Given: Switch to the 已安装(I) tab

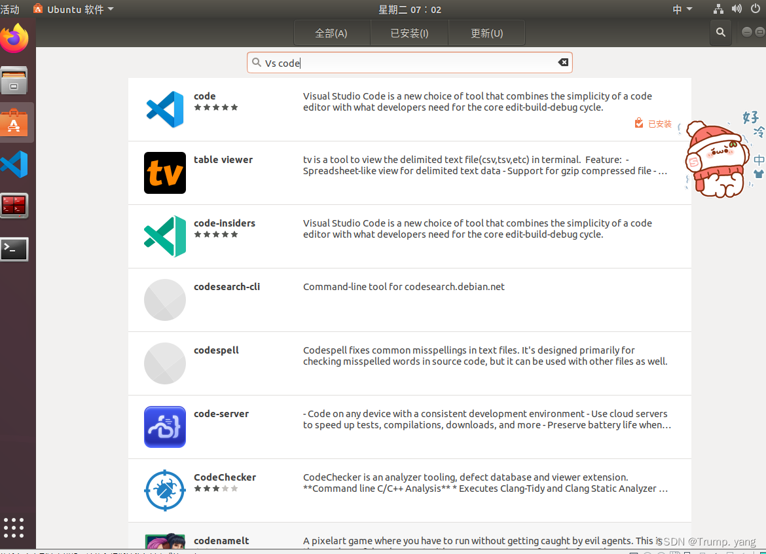Looking at the screenshot, I should (x=409, y=32).
